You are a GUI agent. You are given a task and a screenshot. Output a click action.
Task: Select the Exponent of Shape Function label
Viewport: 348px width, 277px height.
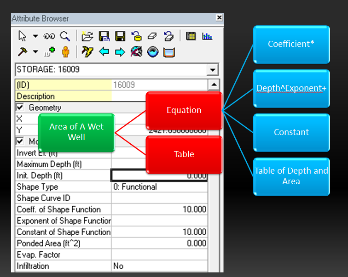point(64,220)
